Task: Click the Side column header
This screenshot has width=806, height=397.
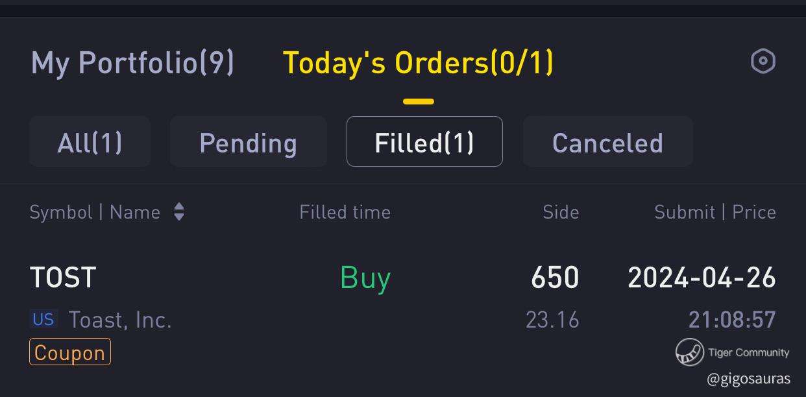Action: [x=561, y=212]
